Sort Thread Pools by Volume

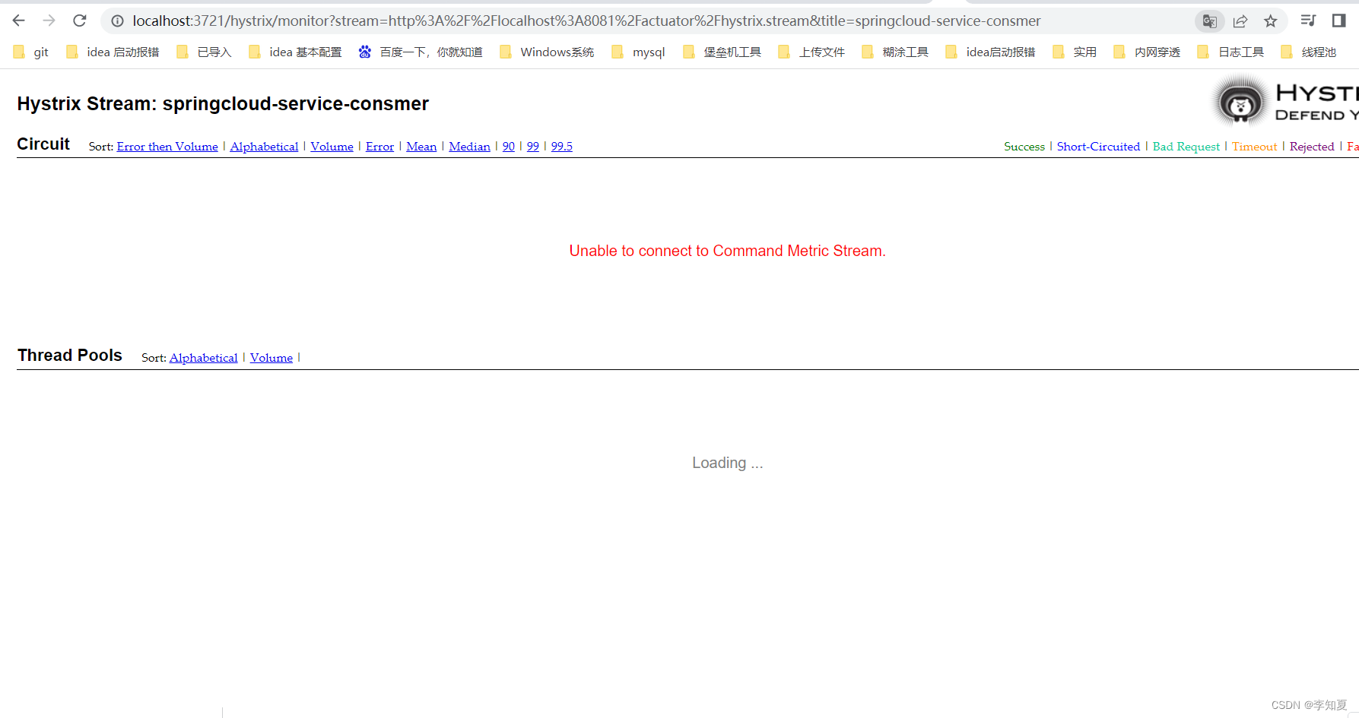pos(271,358)
